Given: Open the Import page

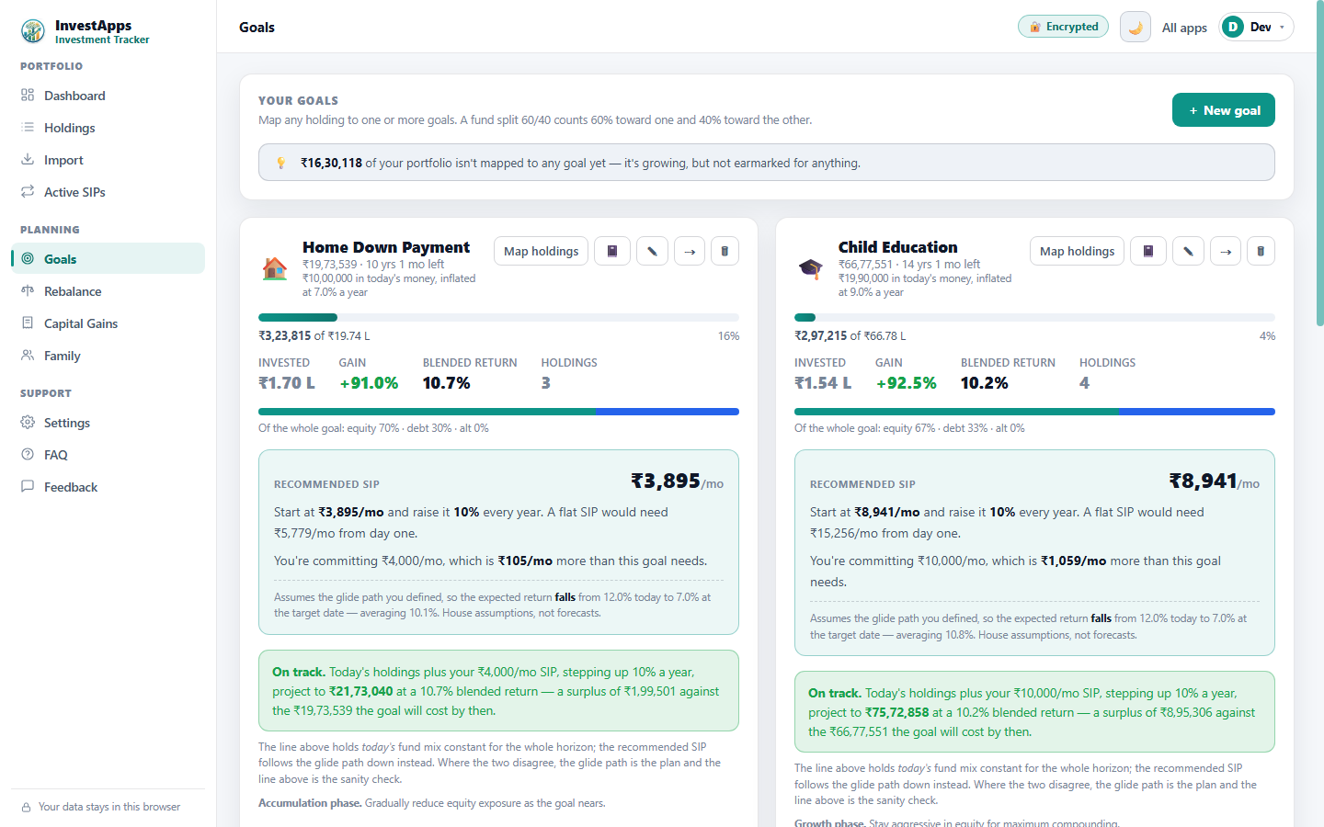Looking at the screenshot, I should pyautogui.click(x=108, y=160).
